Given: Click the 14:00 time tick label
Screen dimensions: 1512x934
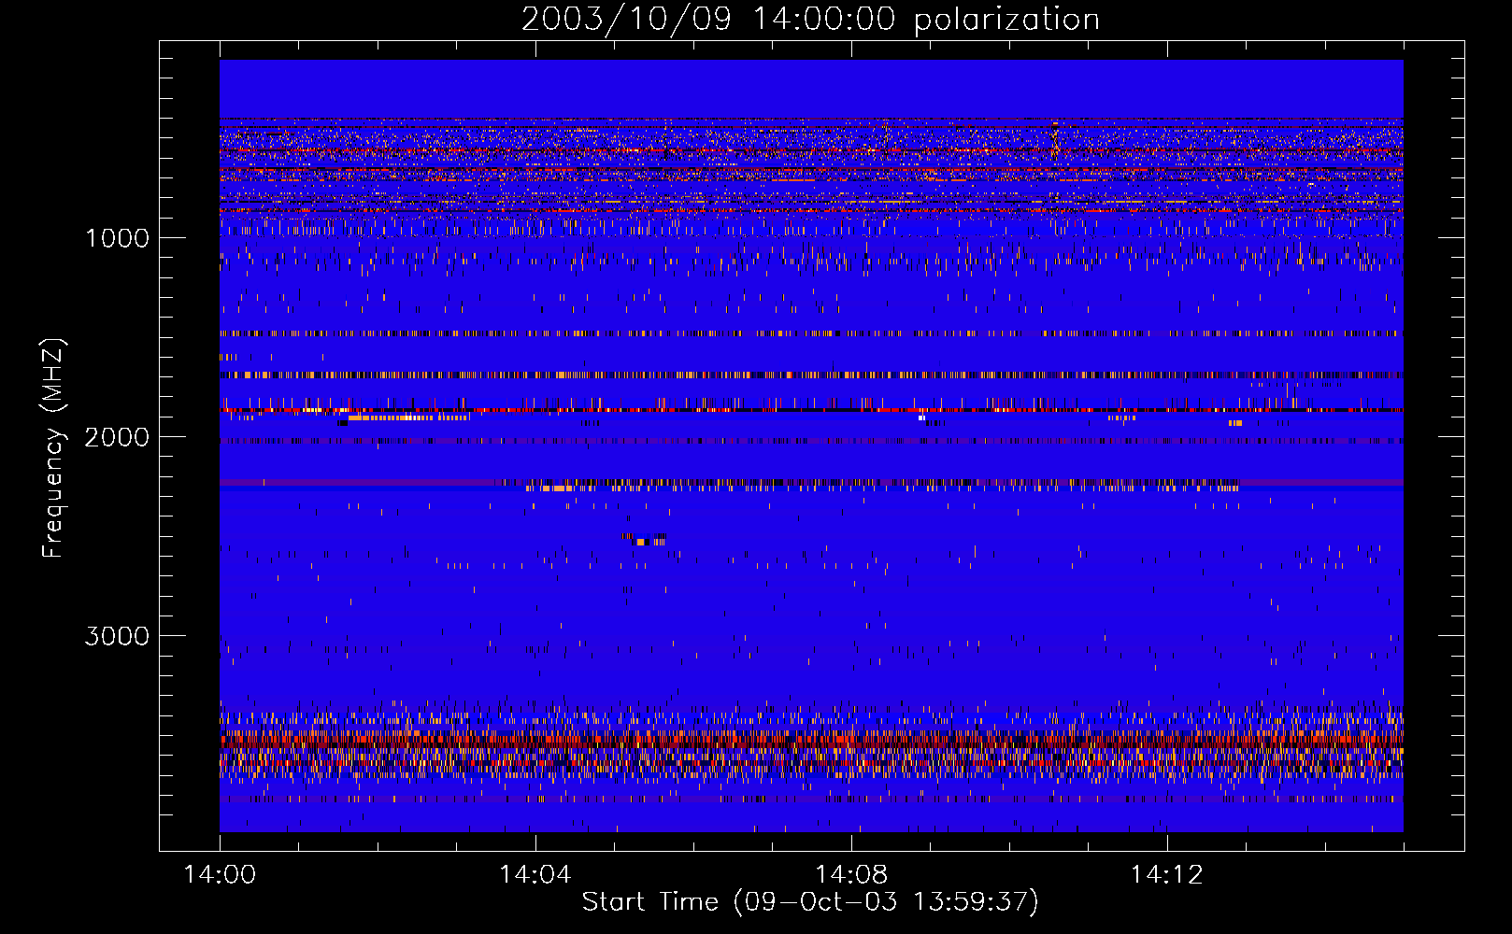Looking at the screenshot, I should click(x=220, y=874).
